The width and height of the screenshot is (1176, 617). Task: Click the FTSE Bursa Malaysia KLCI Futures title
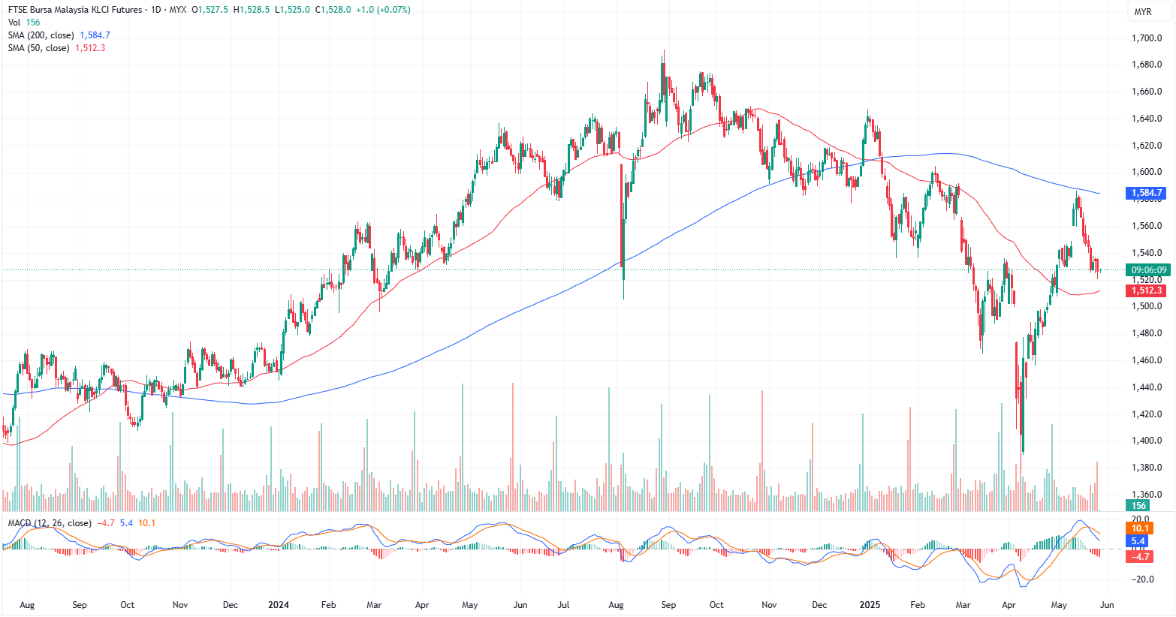point(72,11)
